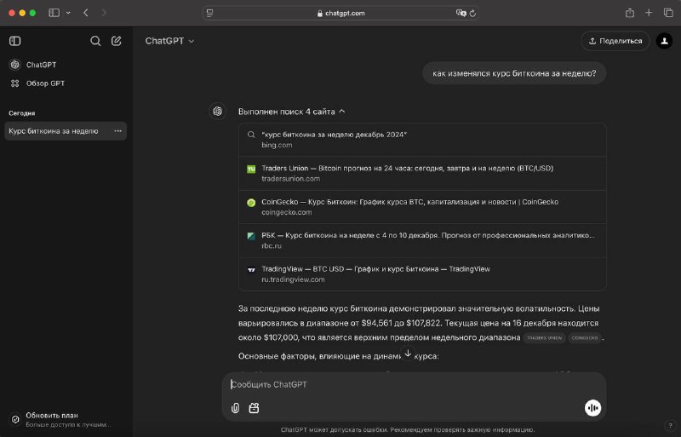Collapse the Выполнен поиск 4 сайта list
Viewport: 681px width, 437px height.
click(292, 112)
